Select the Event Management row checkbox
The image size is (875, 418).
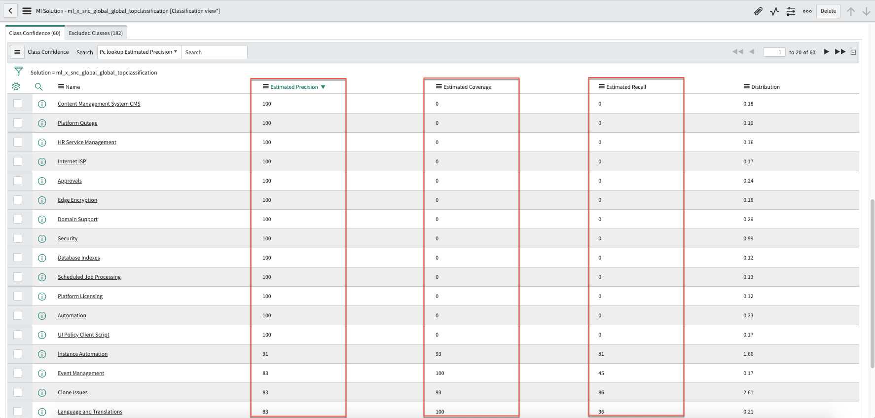[x=18, y=373]
